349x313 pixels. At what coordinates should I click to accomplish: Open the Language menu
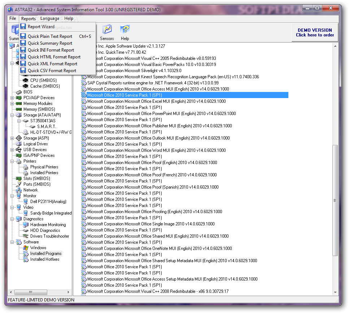pos(50,18)
